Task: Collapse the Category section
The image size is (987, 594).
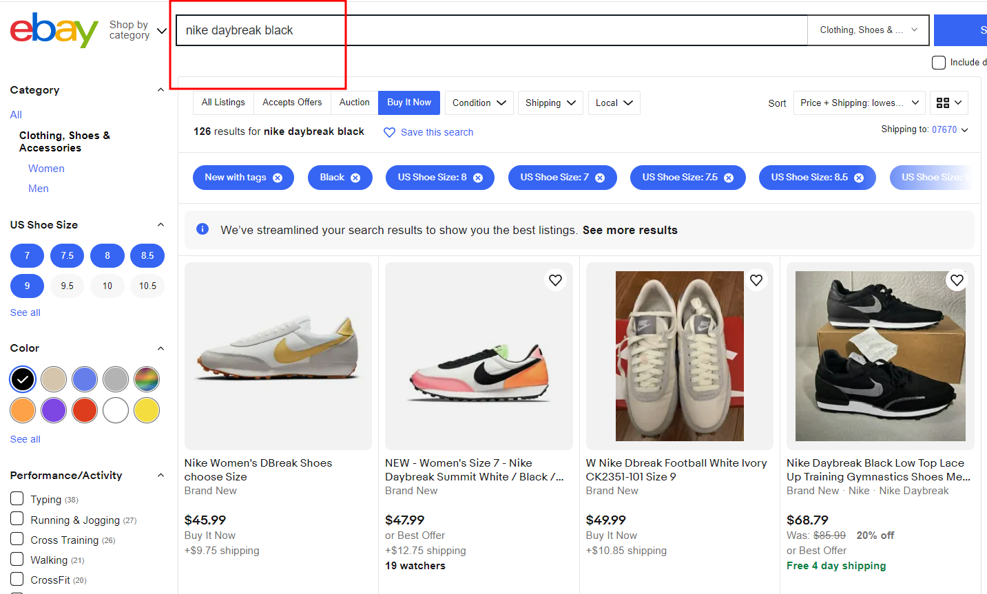Action: pyautogui.click(x=160, y=90)
